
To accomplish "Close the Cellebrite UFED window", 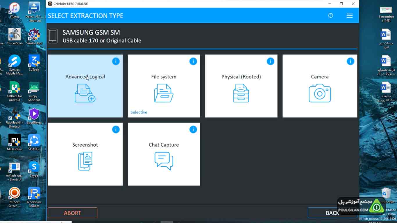I will [353, 4].
